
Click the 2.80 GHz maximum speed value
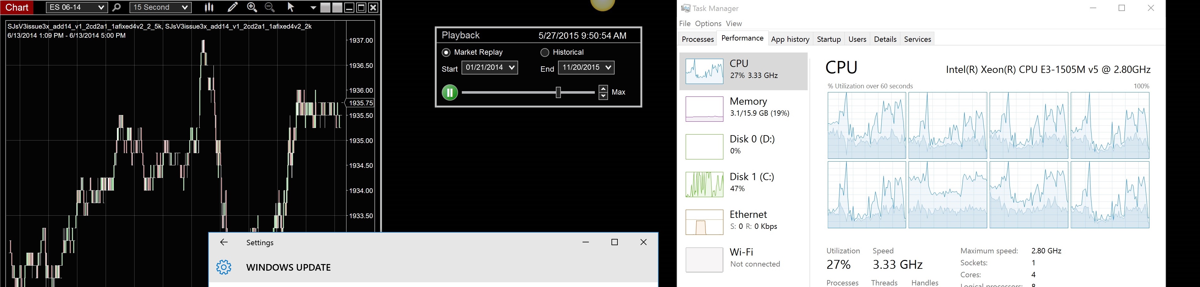click(1046, 251)
